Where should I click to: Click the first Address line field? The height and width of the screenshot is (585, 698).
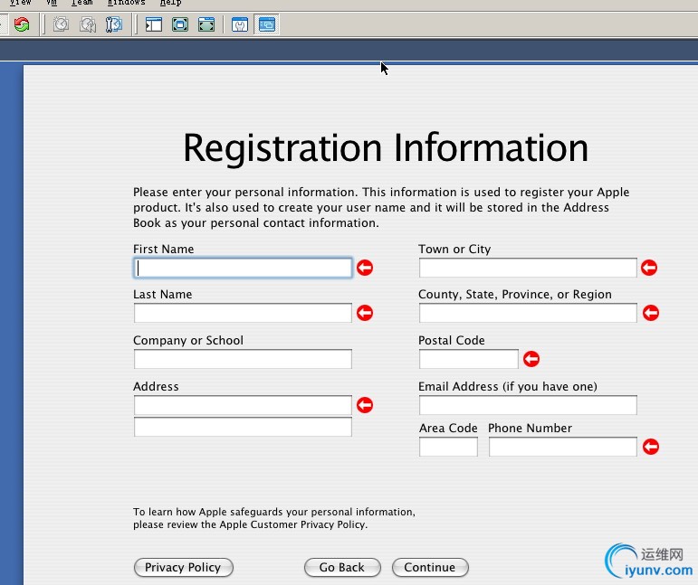point(243,405)
